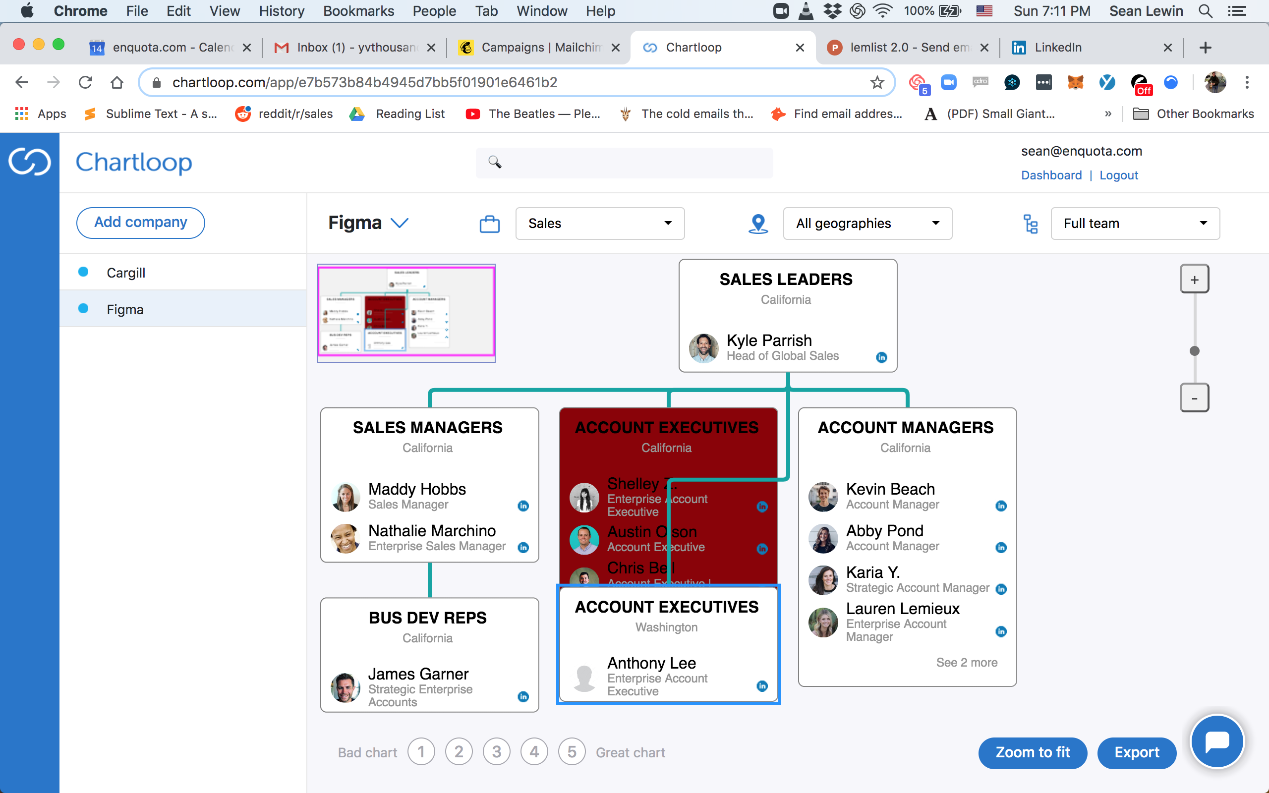The height and width of the screenshot is (793, 1269).
Task: Click the Add company button
Action: tap(141, 223)
